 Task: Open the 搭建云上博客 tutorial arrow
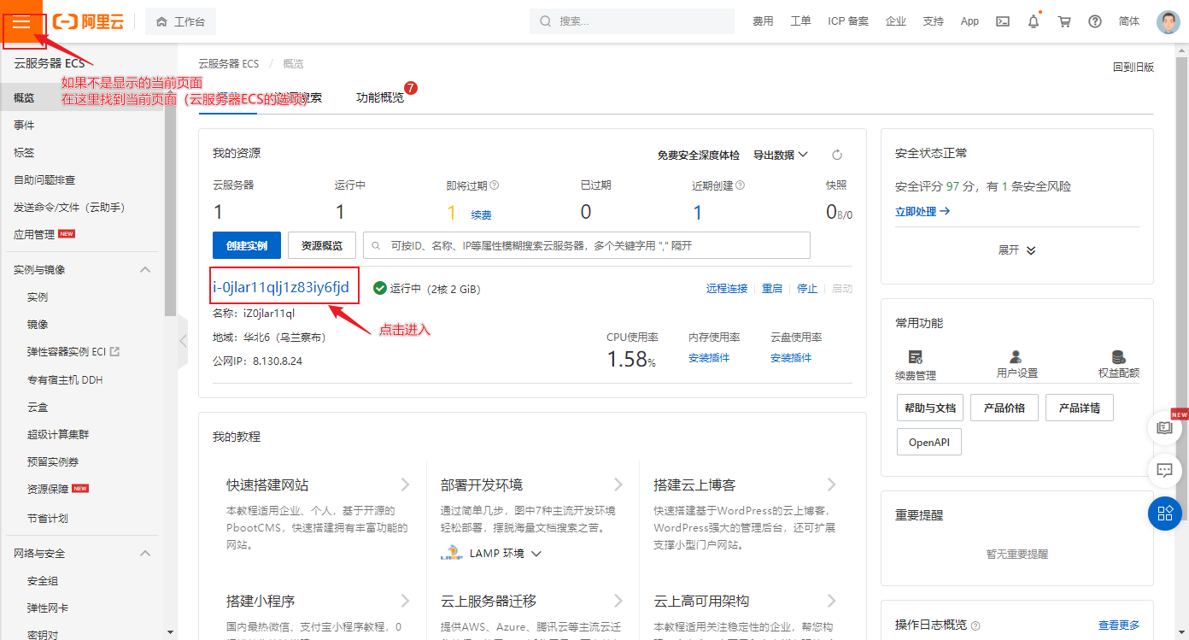pyautogui.click(x=831, y=484)
